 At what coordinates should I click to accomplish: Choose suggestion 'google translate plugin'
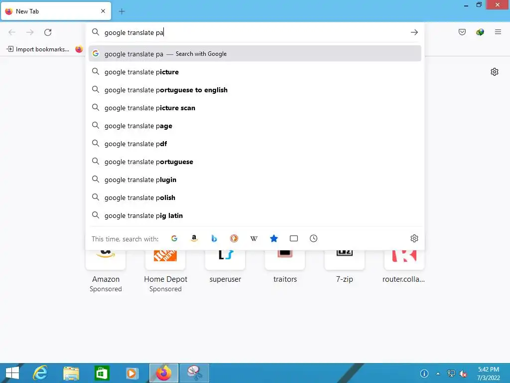pos(255,179)
